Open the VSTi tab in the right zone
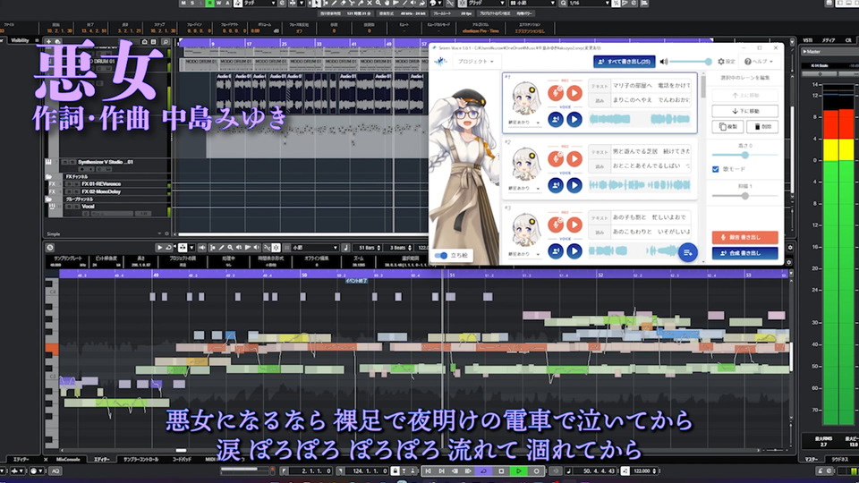859x483 pixels. (807, 40)
